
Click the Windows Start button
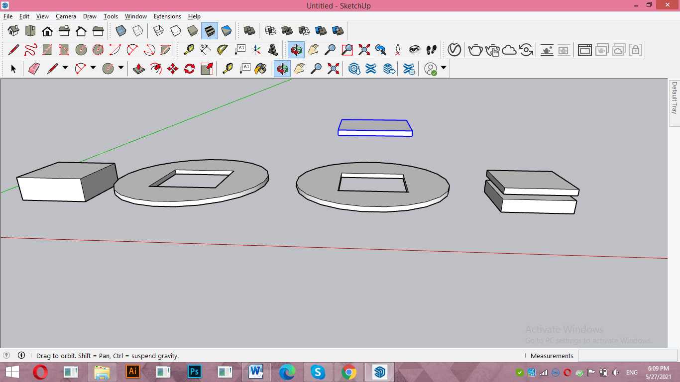click(12, 372)
